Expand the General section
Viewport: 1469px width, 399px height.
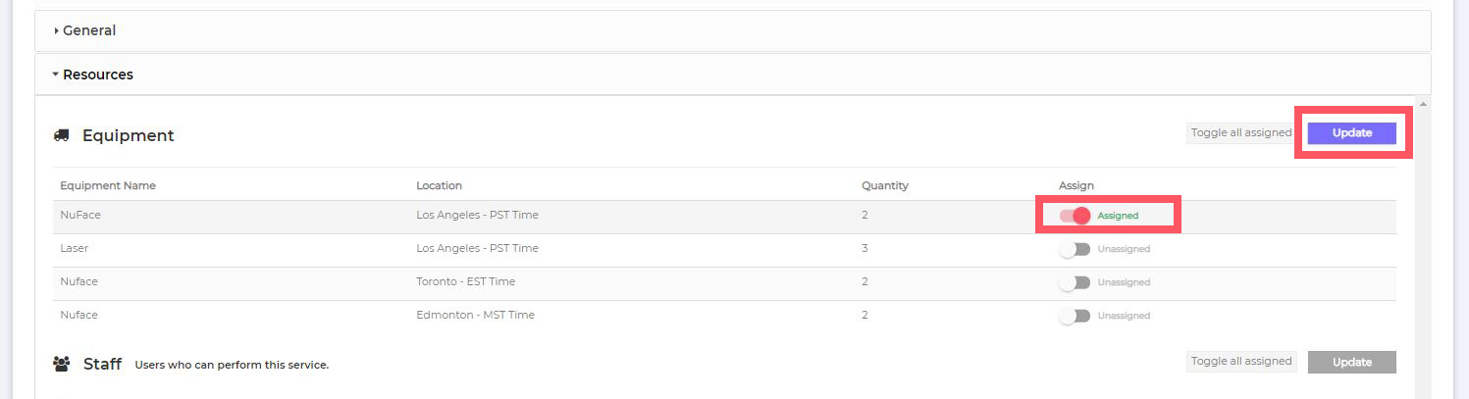pos(88,30)
